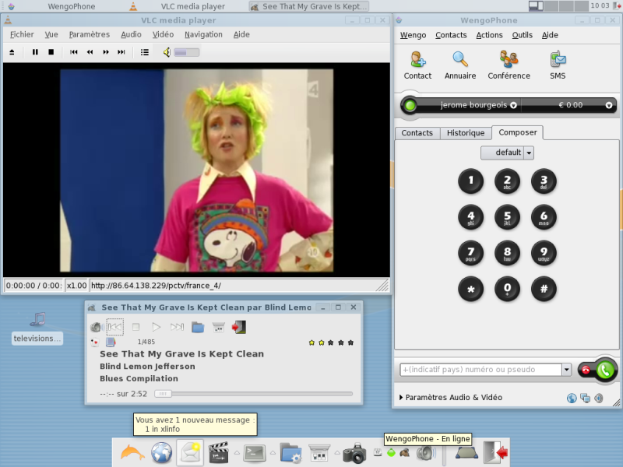The height and width of the screenshot is (467, 623).
Task: Click the add Contact icon in WengoPhone
Action: (x=417, y=65)
